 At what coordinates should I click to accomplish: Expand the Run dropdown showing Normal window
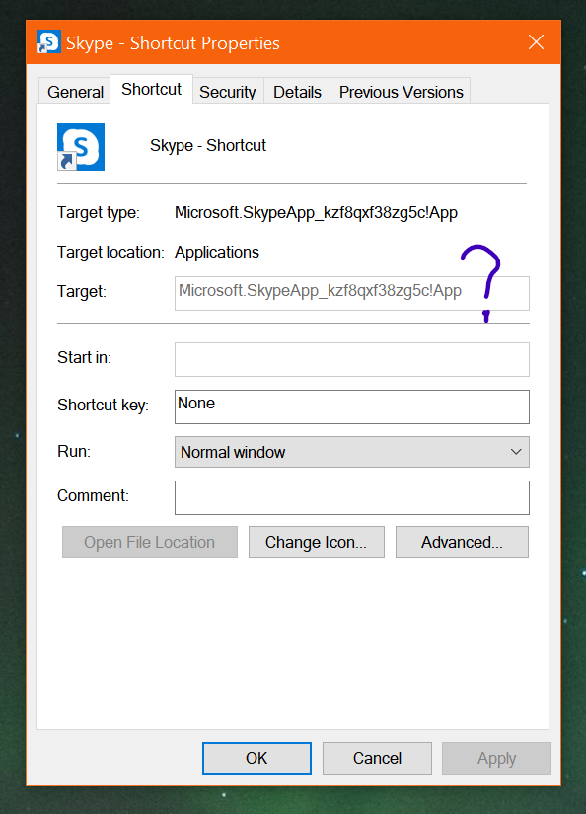(x=352, y=452)
